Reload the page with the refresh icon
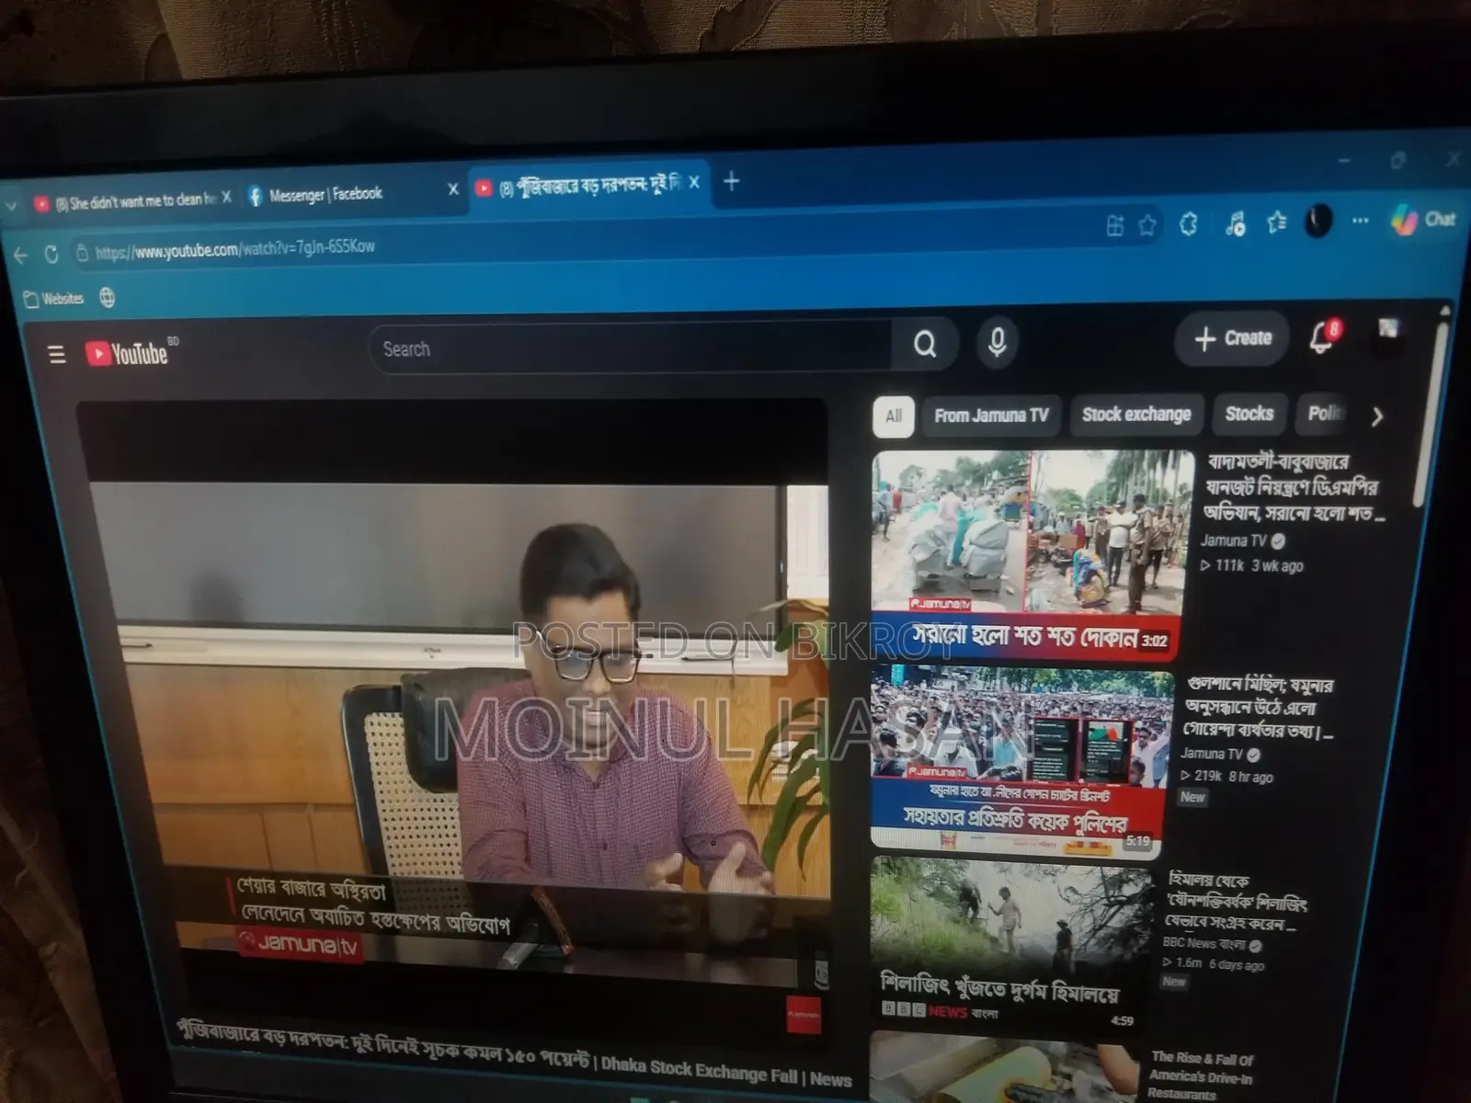The image size is (1471, 1103). [x=51, y=254]
